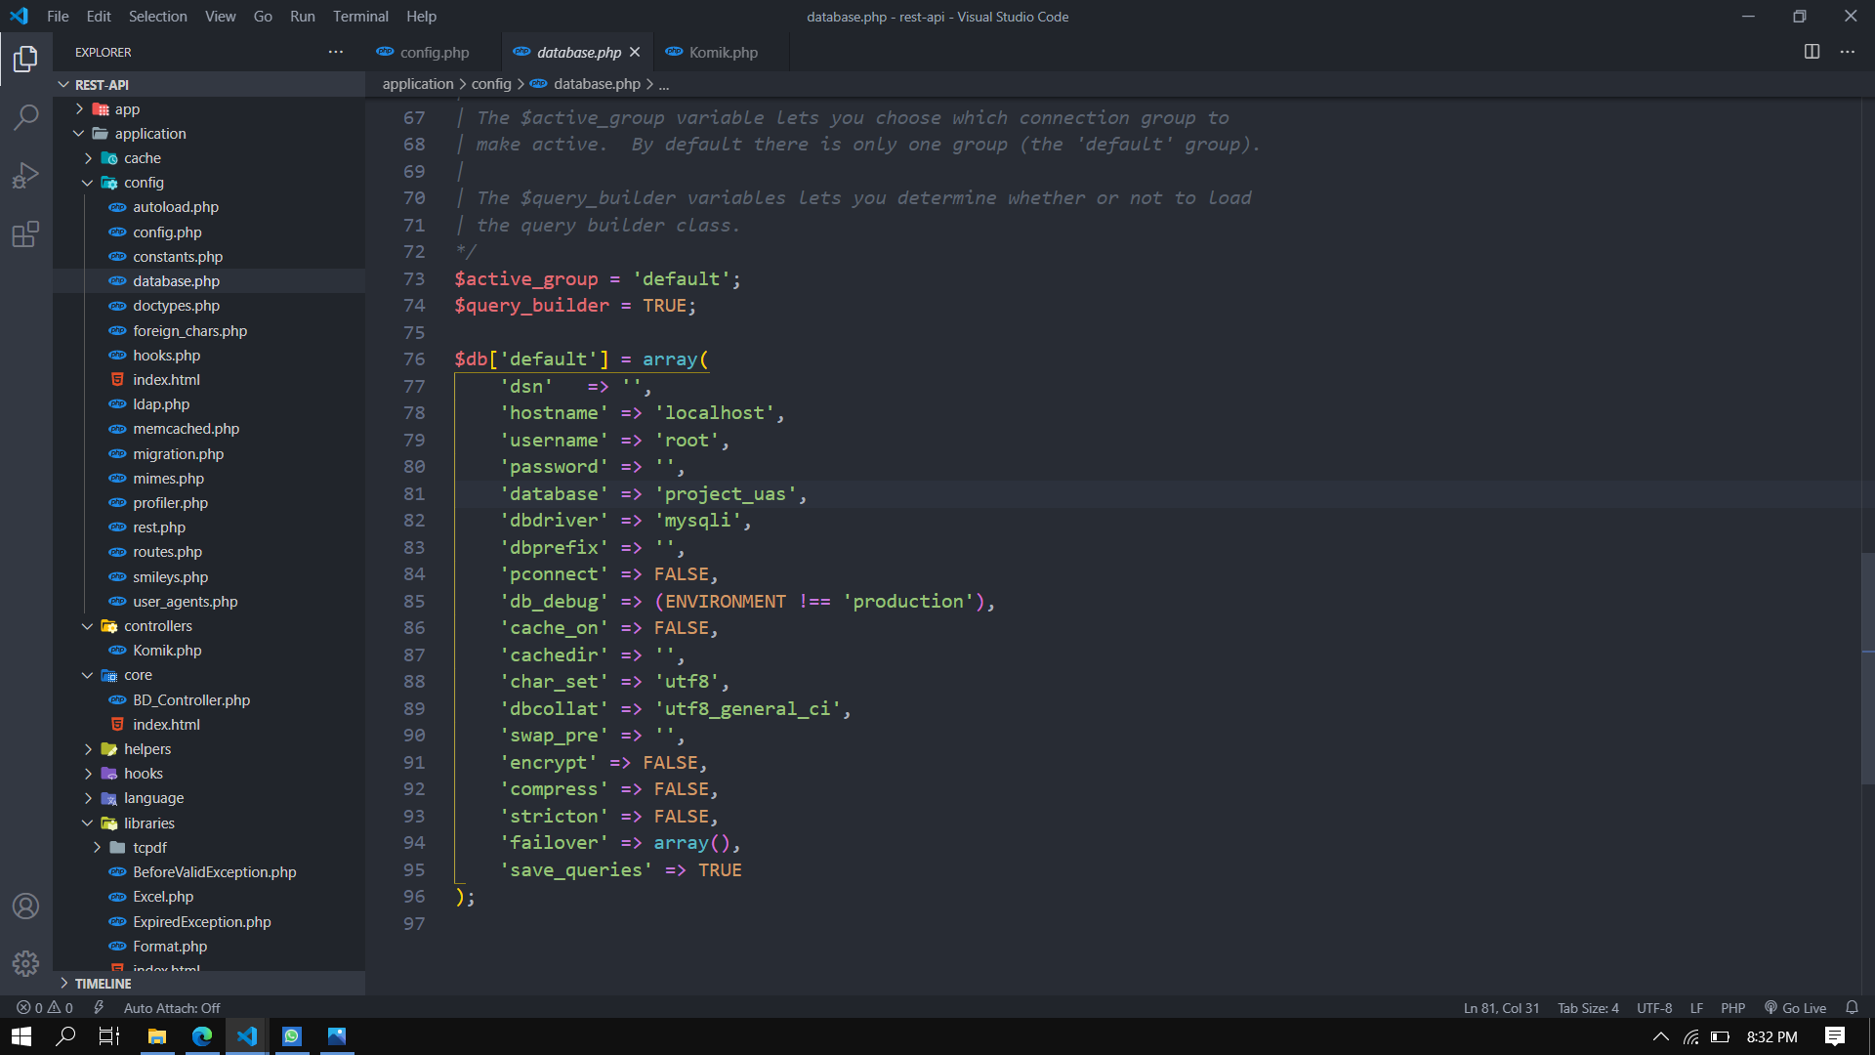The height and width of the screenshot is (1055, 1875).
Task: Open the Manage gear icon
Action: click(x=25, y=964)
